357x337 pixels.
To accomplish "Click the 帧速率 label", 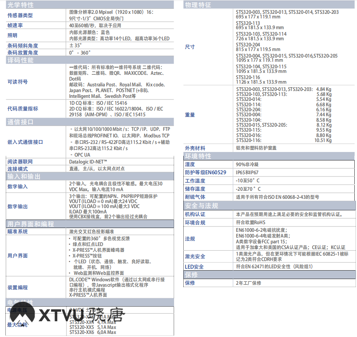I will pos(15,25).
